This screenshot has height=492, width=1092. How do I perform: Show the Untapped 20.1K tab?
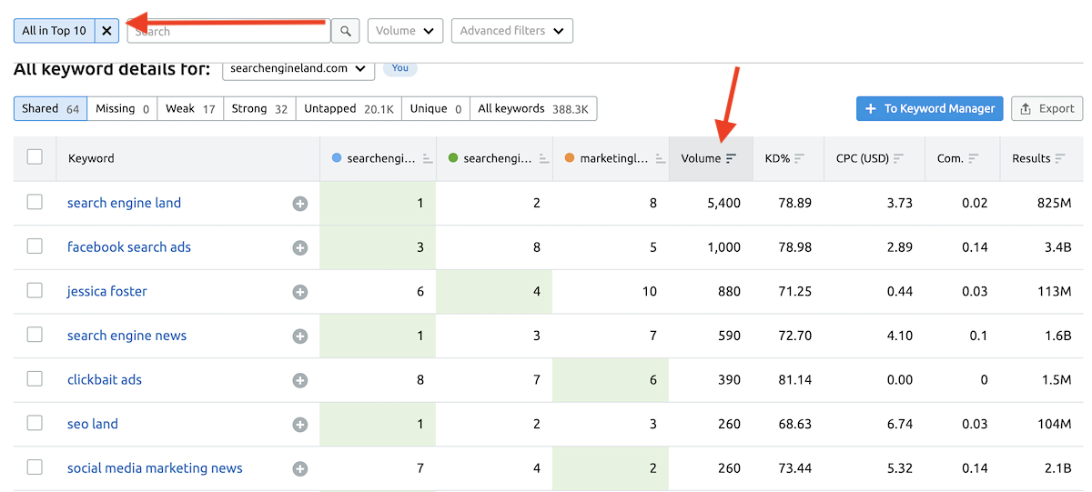(x=349, y=109)
